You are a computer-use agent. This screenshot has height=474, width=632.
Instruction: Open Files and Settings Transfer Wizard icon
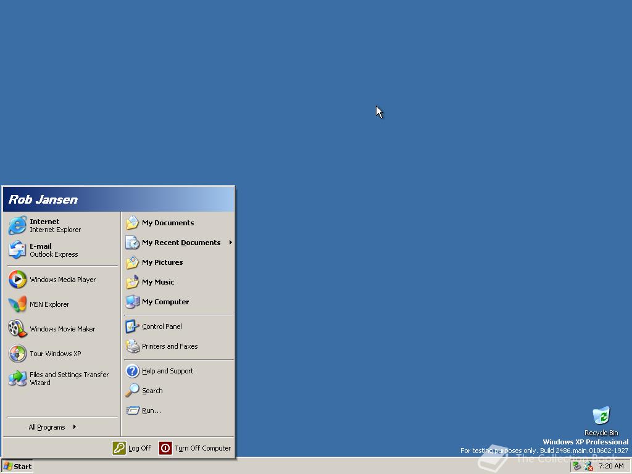click(x=17, y=378)
